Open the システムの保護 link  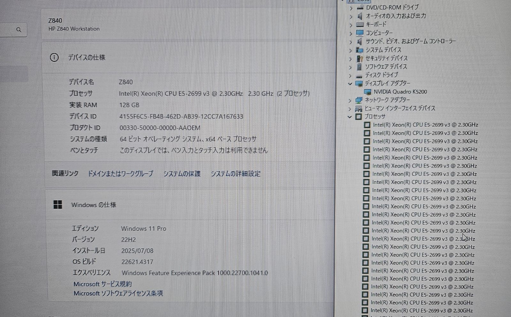coord(182,174)
